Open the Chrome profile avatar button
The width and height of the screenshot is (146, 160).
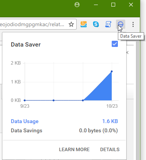(77, 5)
